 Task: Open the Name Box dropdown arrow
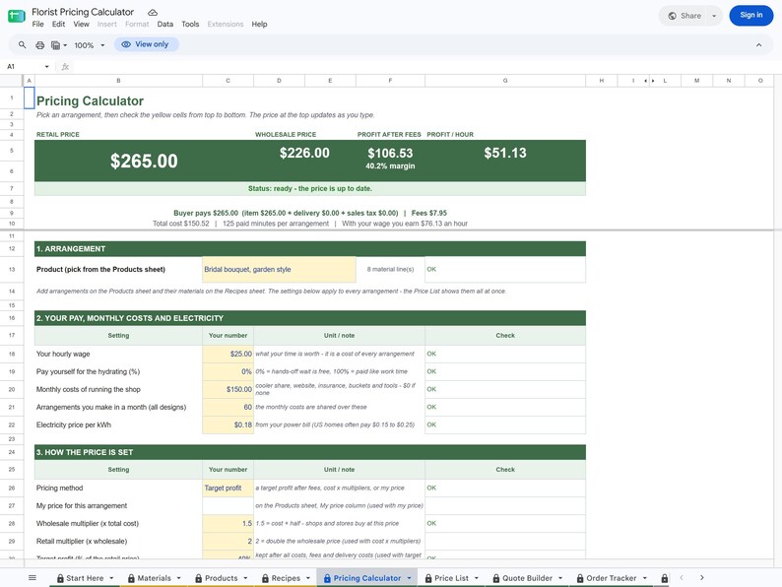point(47,66)
